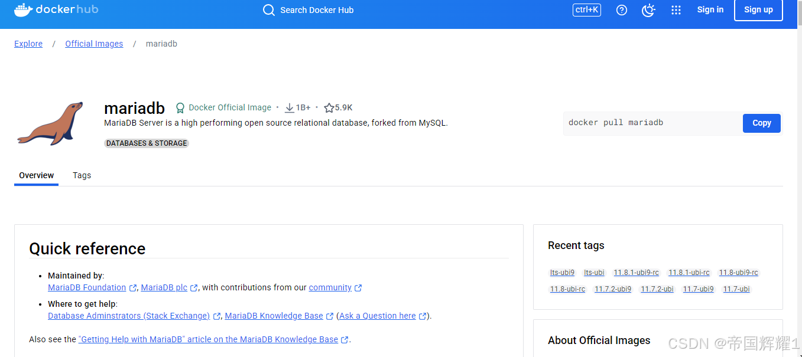Click the mariadb seal logo
802x357 pixels.
point(50,123)
